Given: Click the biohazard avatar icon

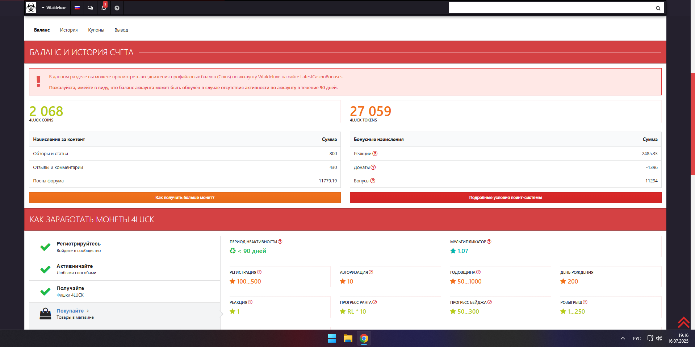Looking at the screenshot, I should pyautogui.click(x=31, y=8).
